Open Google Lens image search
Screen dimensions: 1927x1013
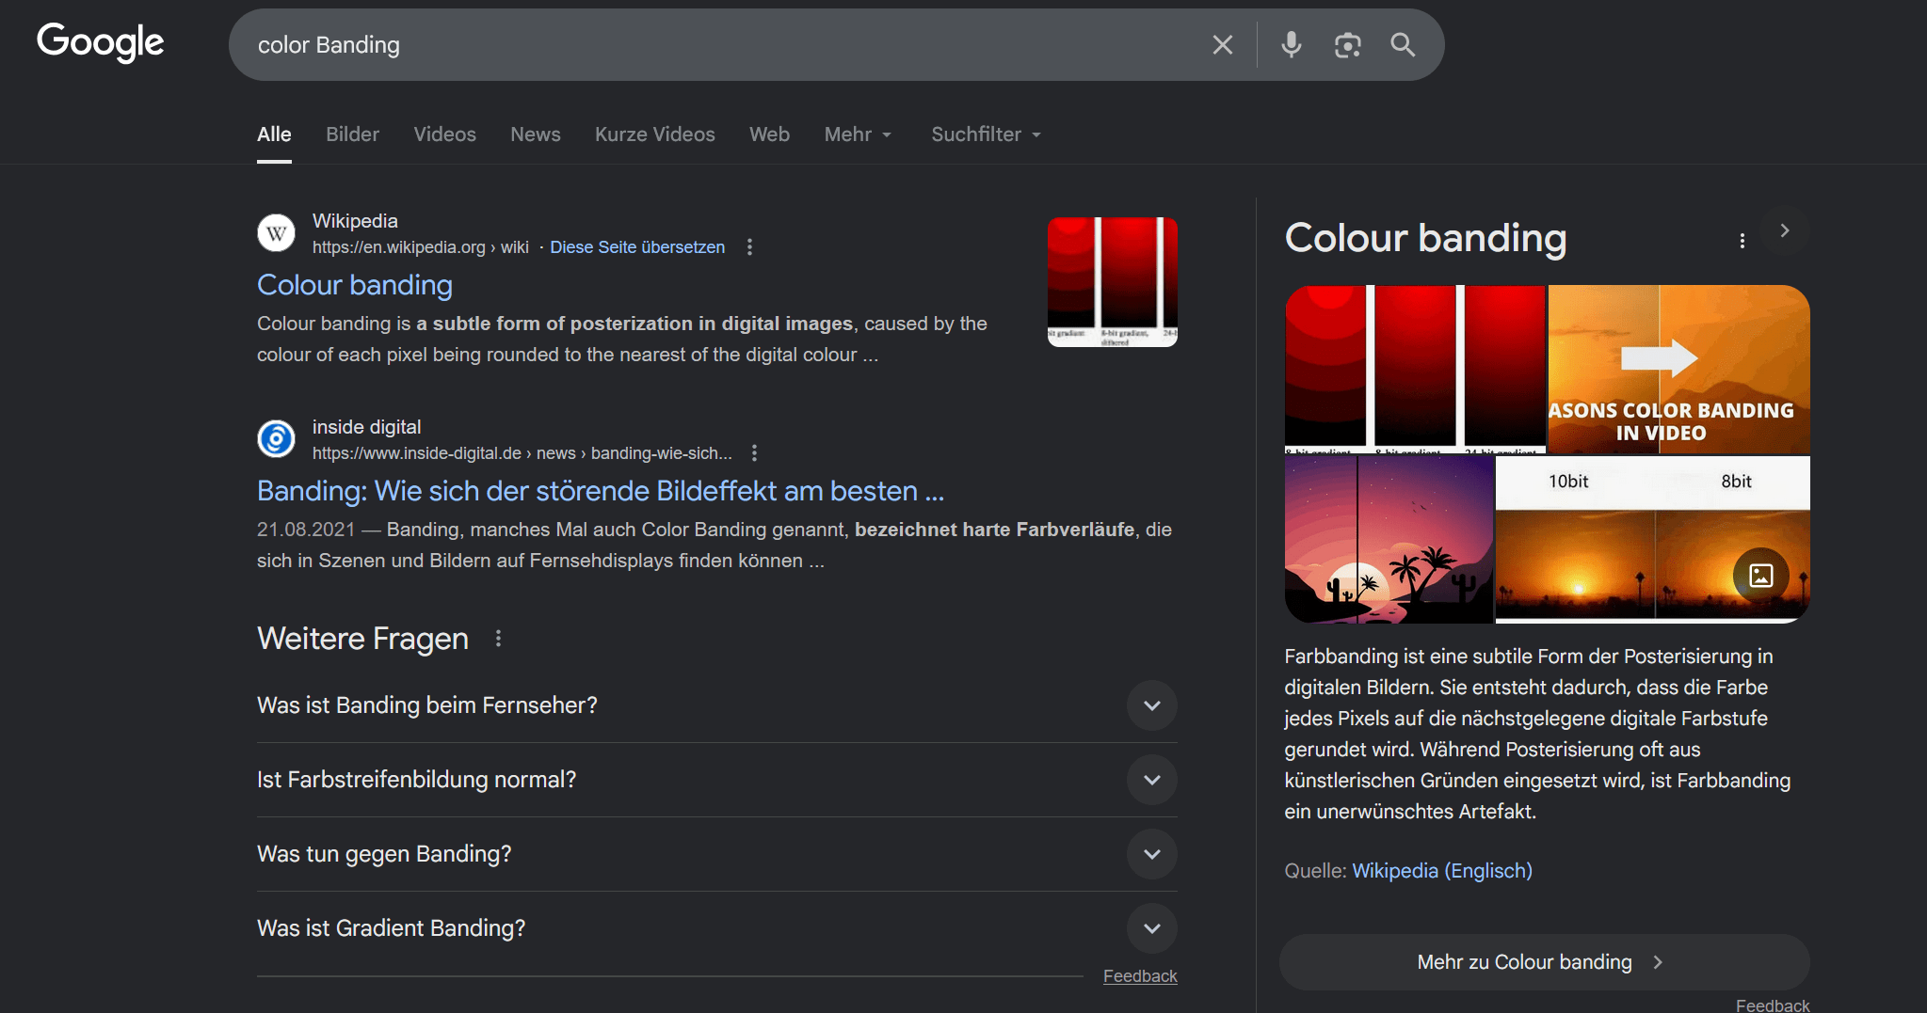1348,45
